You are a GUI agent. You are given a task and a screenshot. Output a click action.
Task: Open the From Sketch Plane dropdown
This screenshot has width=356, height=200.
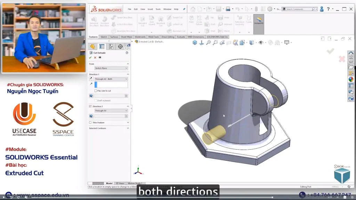pos(111,68)
